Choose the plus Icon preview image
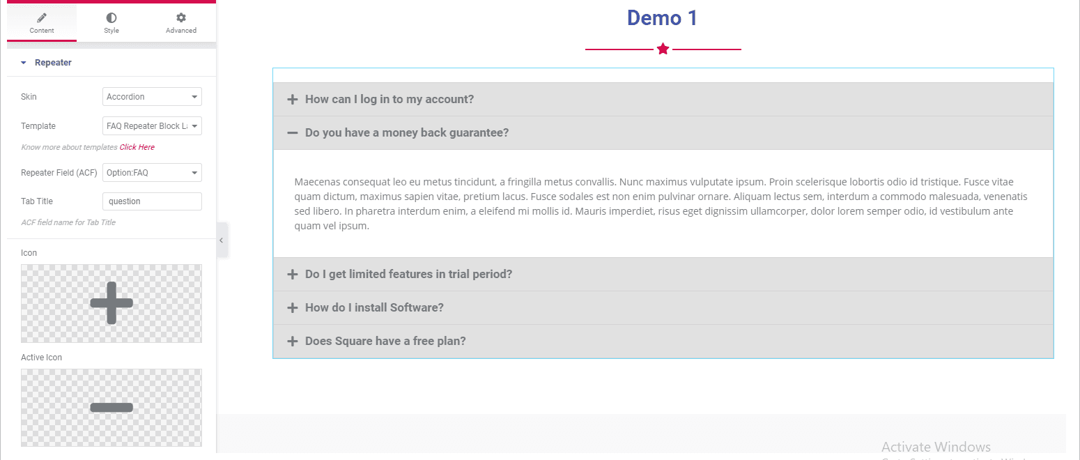 (x=111, y=303)
